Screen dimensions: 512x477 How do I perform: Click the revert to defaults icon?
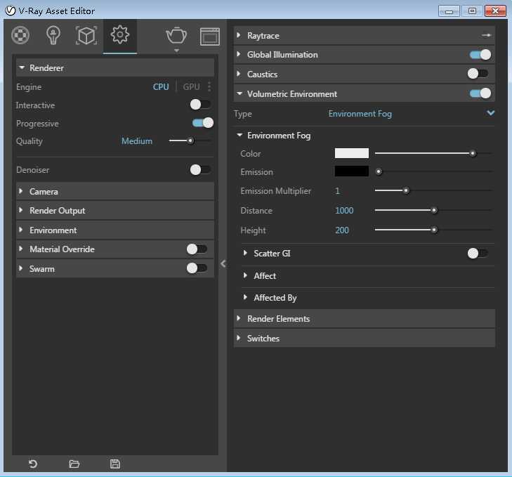click(32, 464)
